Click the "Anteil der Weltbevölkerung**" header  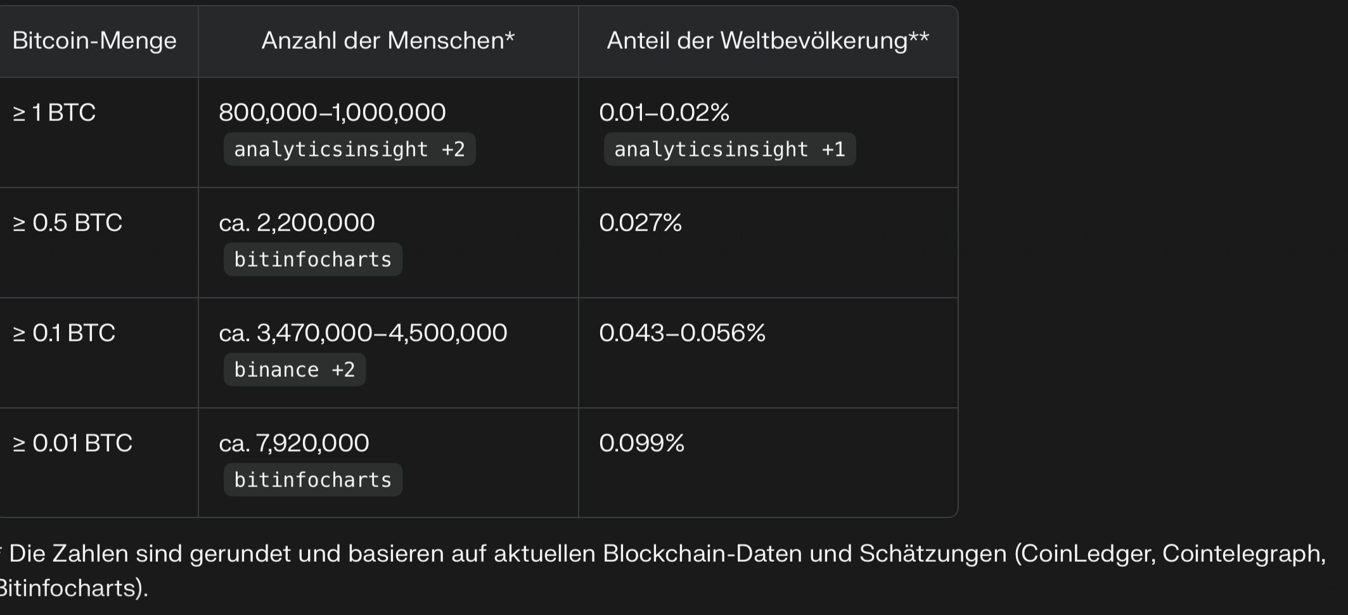pyautogui.click(x=767, y=41)
